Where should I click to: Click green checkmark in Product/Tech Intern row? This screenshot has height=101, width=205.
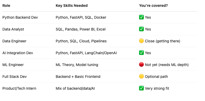point(141,88)
